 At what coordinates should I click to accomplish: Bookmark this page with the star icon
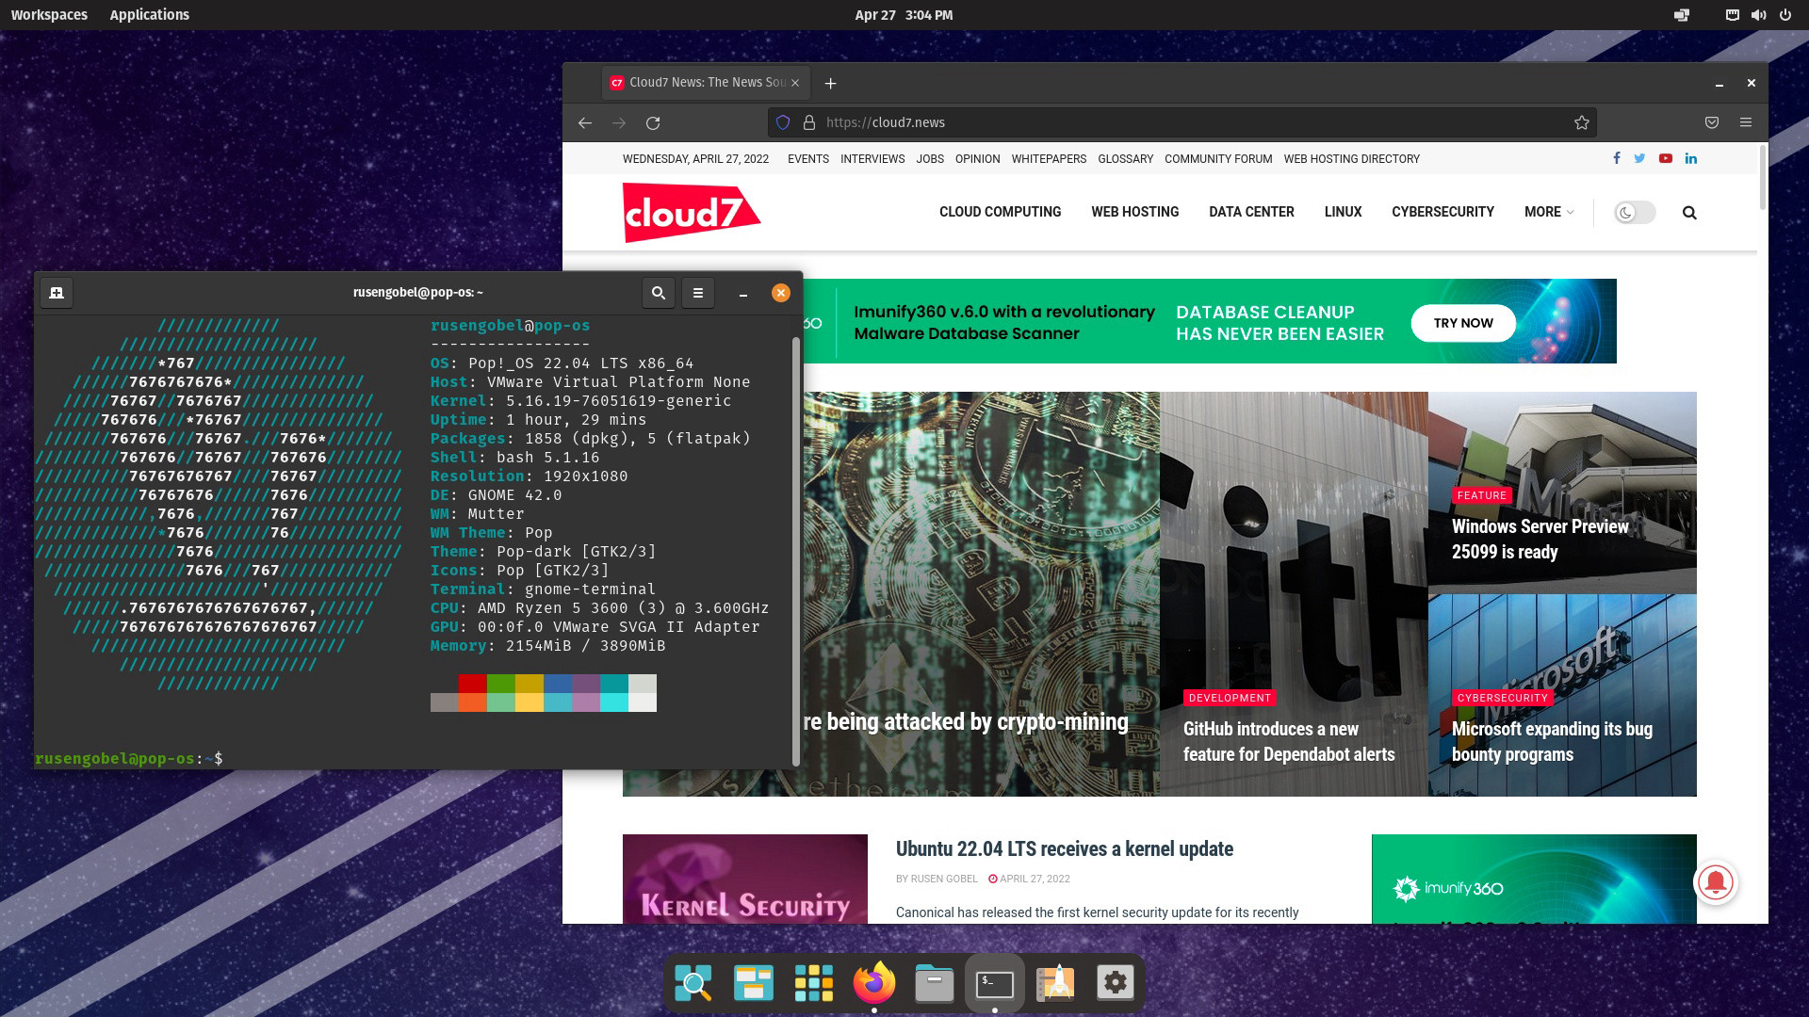click(1582, 122)
